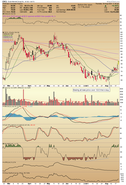Image resolution: width=126 pixels, height=185 pixels.
Task: Click the ATR(14) 5.274 label
Action: pyautogui.click(x=10, y=162)
